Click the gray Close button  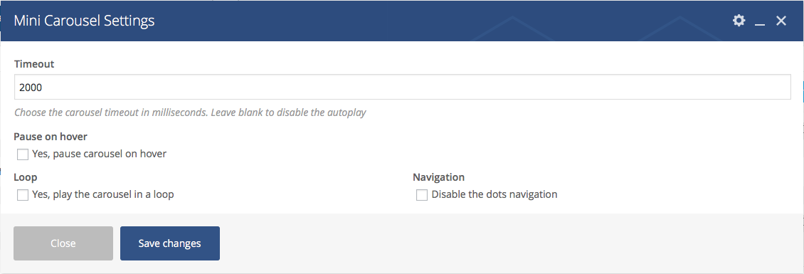point(63,243)
